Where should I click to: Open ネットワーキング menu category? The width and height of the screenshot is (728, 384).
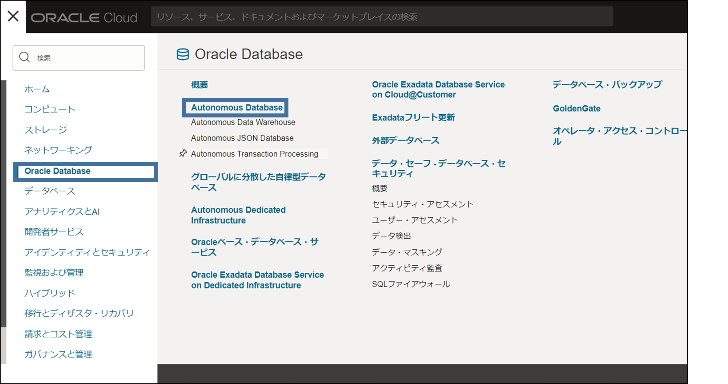[58, 150]
